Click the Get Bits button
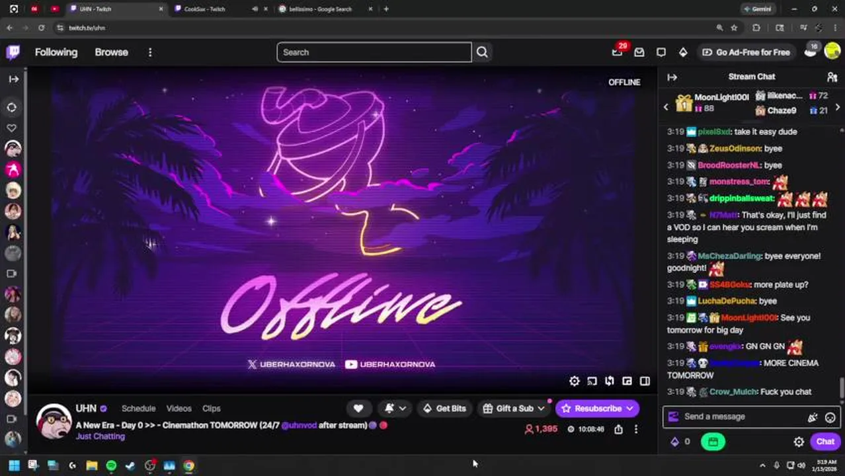Screen dimensions: 845x476 click(x=444, y=409)
